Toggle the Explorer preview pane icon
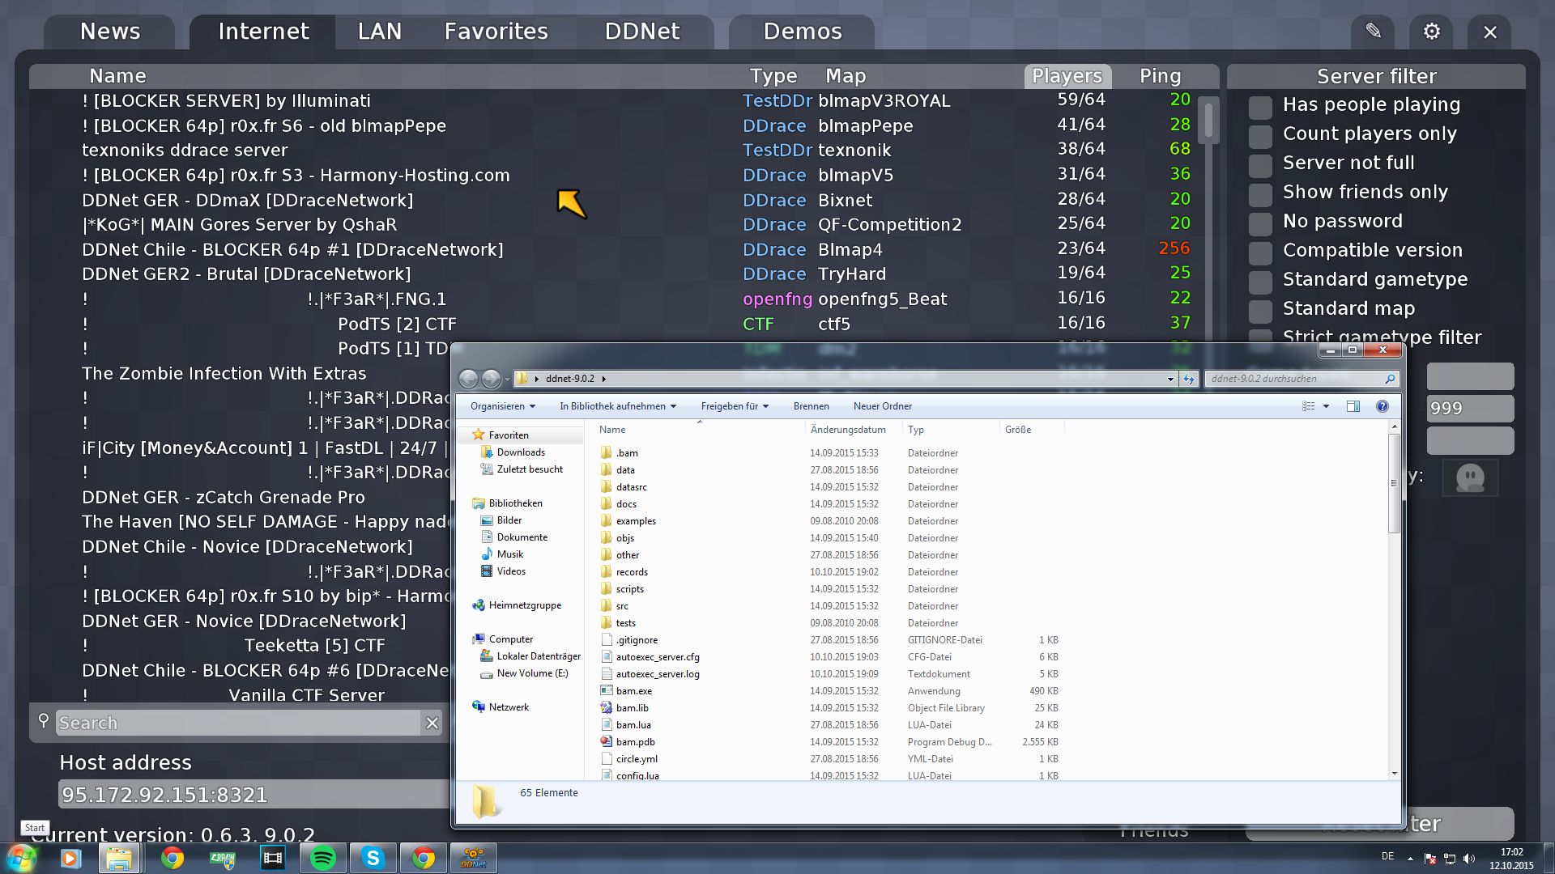The width and height of the screenshot is (1555, 874). pyautogui.click(x=1353, y=406)
